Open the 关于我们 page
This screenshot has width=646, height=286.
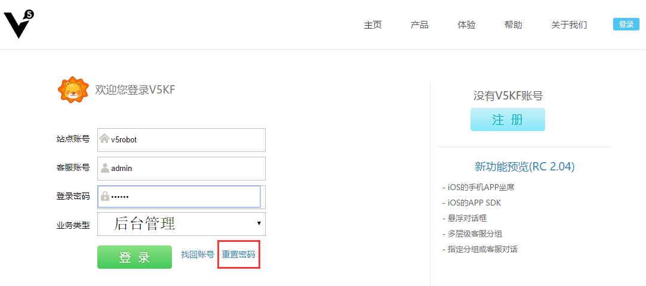(570, 24)
